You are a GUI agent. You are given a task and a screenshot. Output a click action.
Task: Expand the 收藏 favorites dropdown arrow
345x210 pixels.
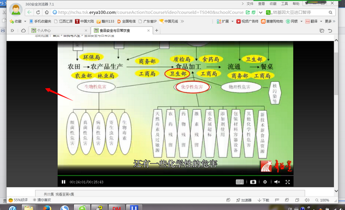click(25, 22)
